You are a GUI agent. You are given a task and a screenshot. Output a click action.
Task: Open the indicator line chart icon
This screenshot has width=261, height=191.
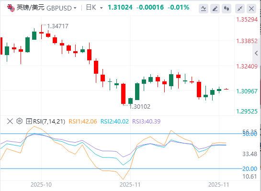click(x=204, y=9)
